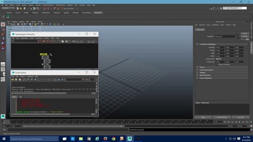Switch to the Lighting shelf tab
This screenshot has height=142, width=253.
click(66, 13)
